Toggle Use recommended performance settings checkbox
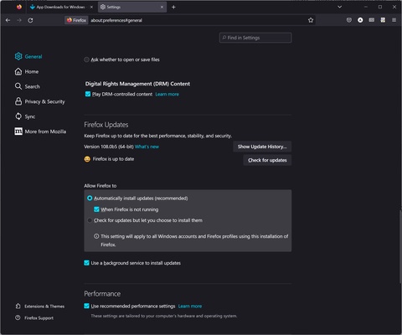 (x=86, y=306)
